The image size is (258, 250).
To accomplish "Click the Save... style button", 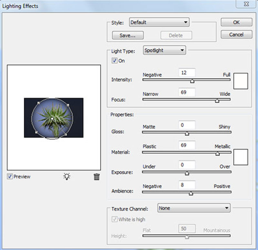I will (x=127, y=35).
